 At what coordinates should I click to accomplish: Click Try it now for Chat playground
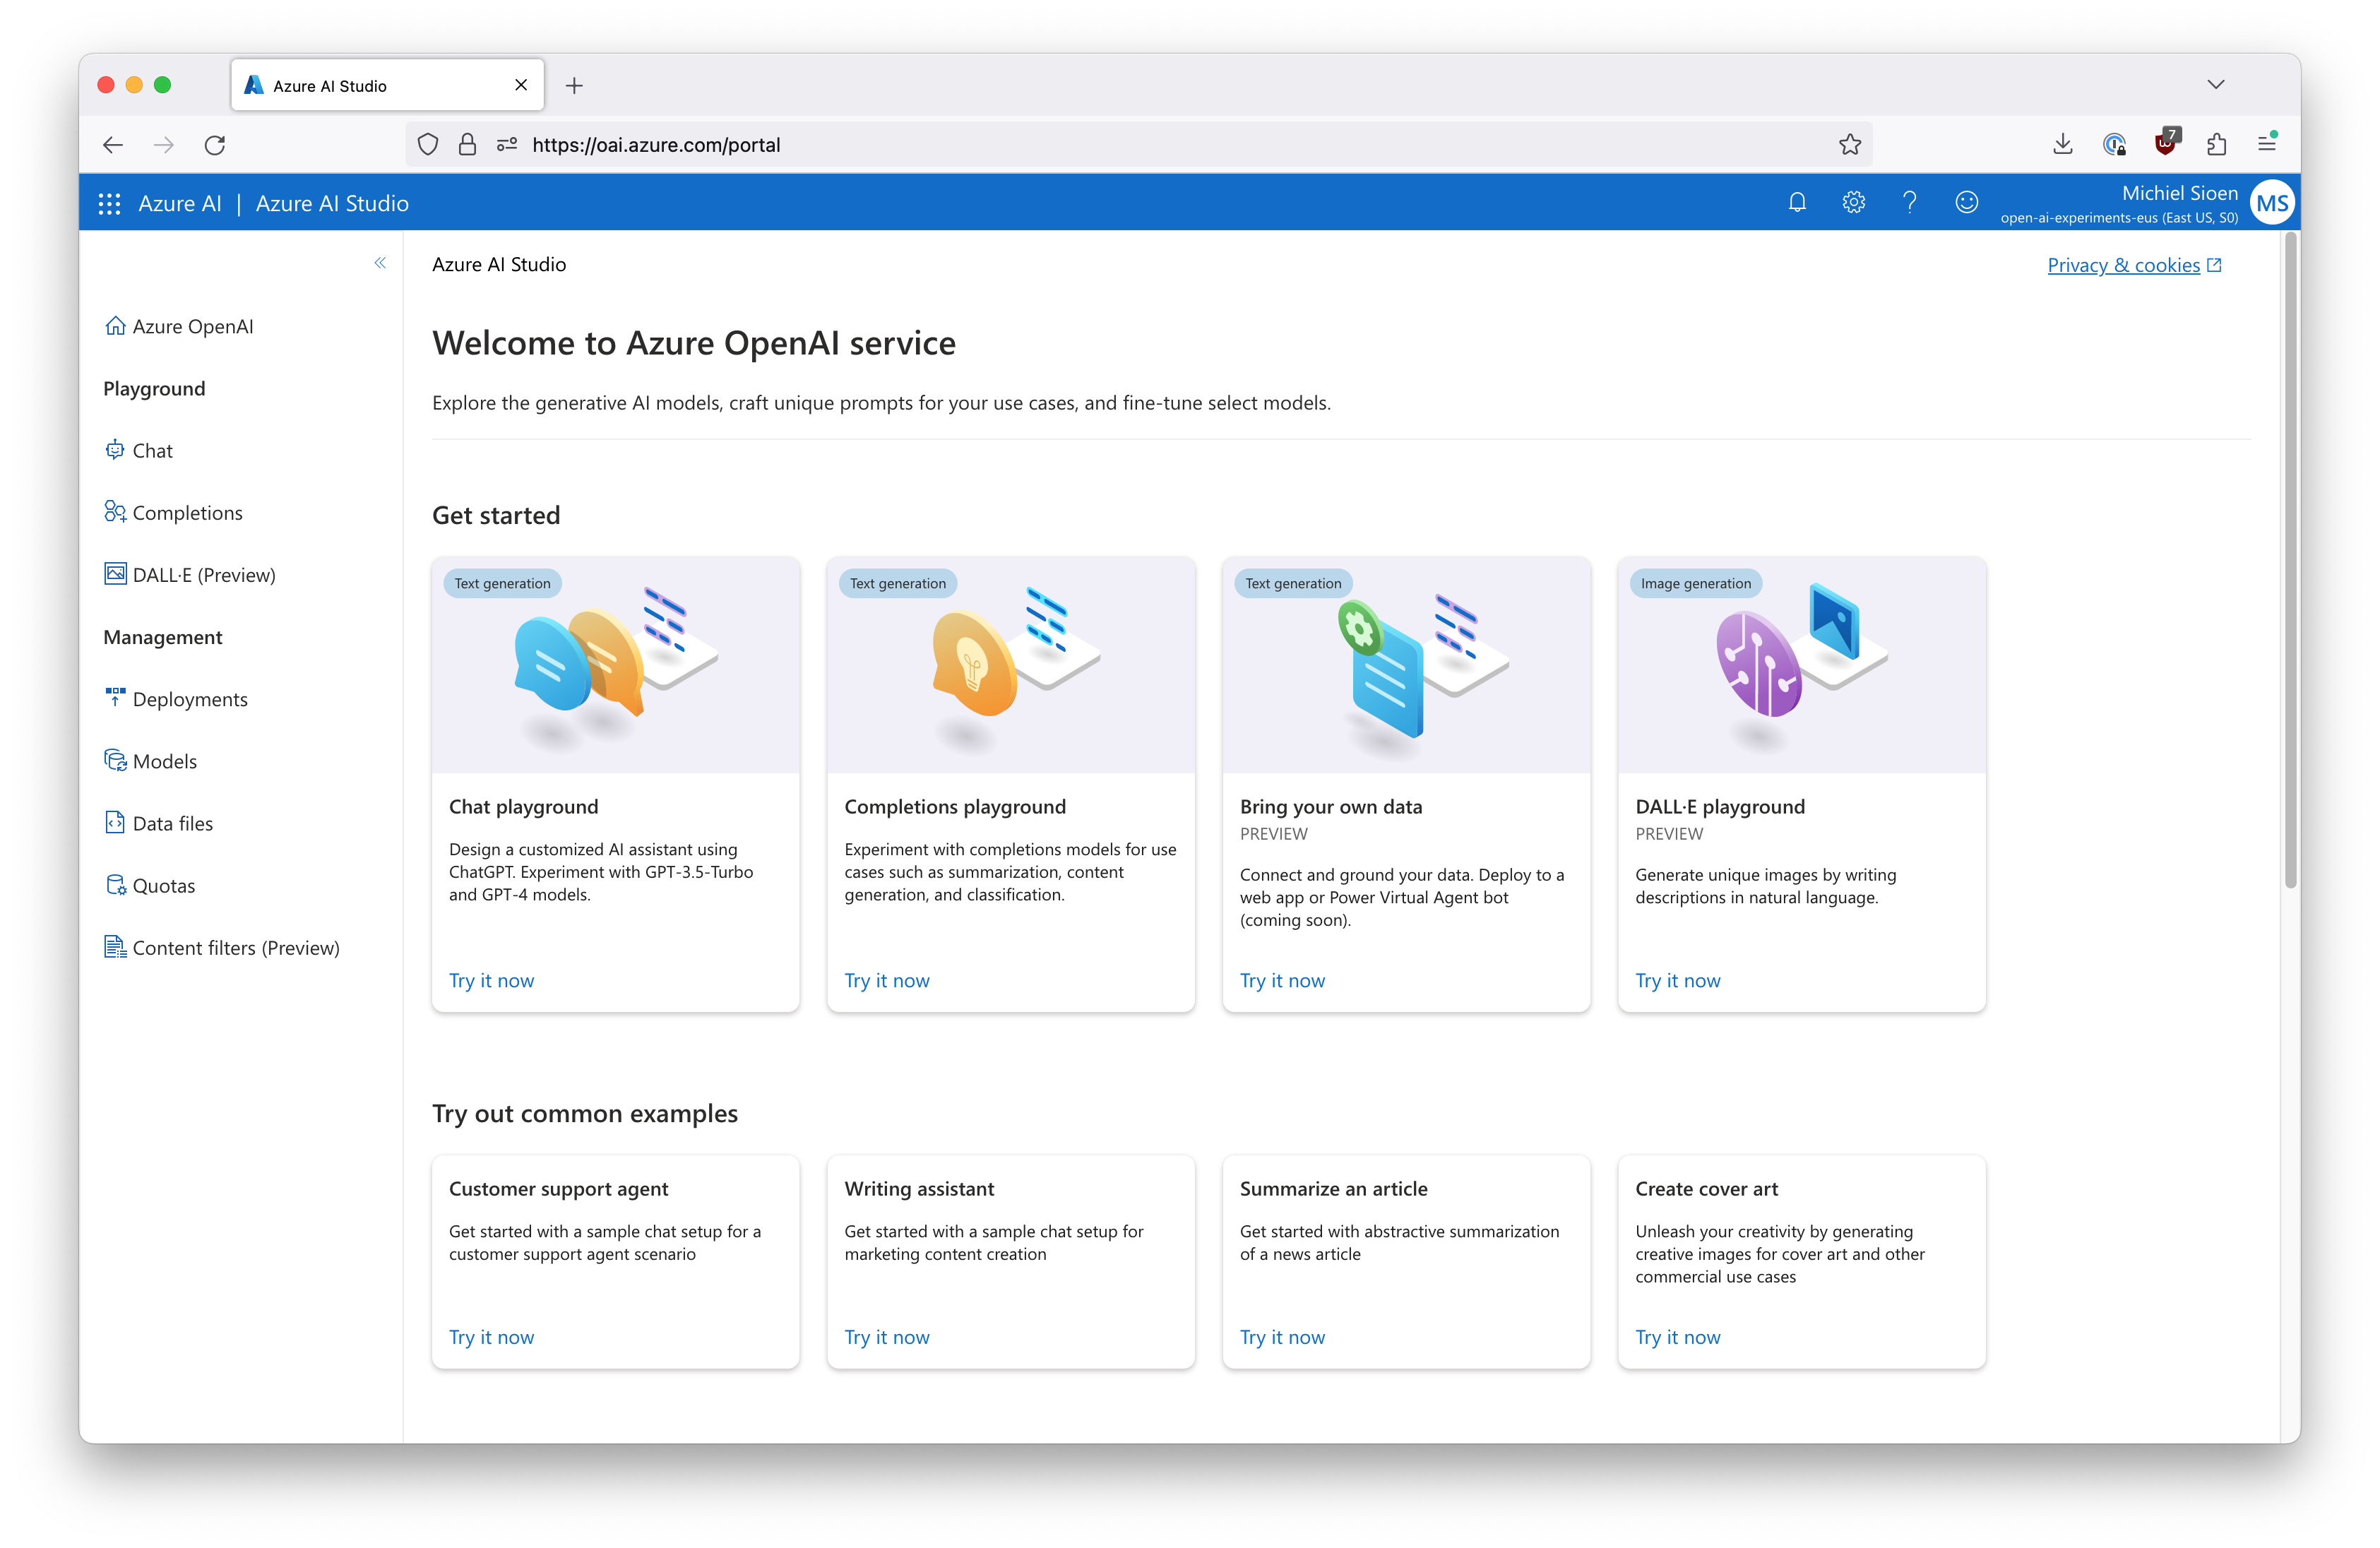point(491,979)
